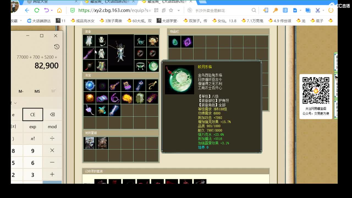Click the calculator MS memory store button
352x198 pixels.
(37, 91)
